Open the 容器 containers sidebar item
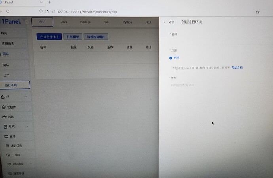Image resolution: width=273 pixels, height=178 pixels. (11, 117)
